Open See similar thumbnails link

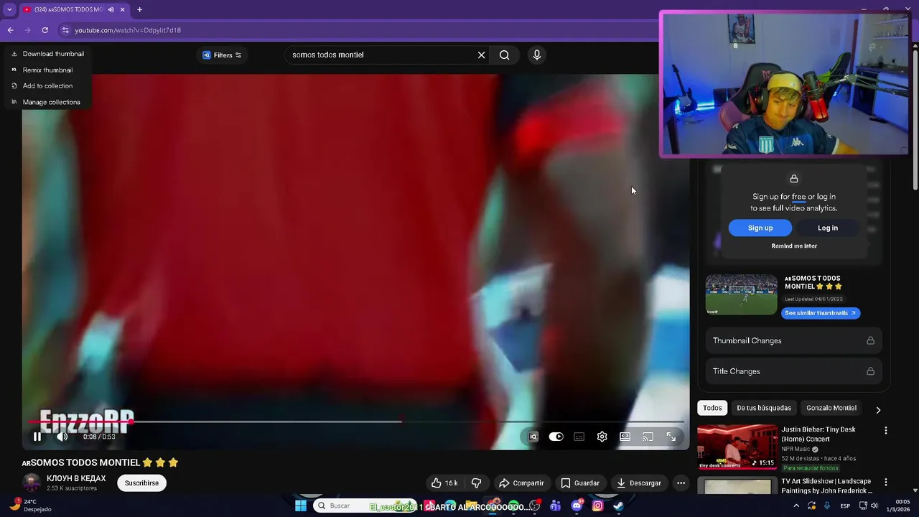[x=821, y=313]
